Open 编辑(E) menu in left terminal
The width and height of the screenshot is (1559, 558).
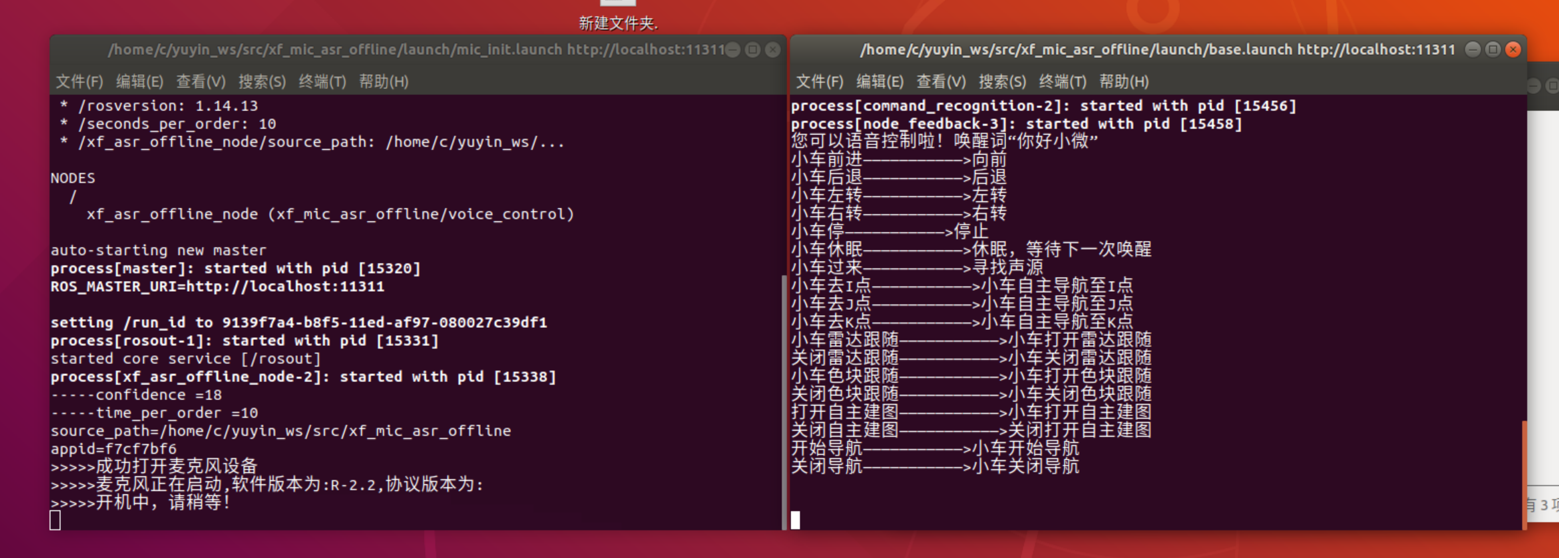139,82
